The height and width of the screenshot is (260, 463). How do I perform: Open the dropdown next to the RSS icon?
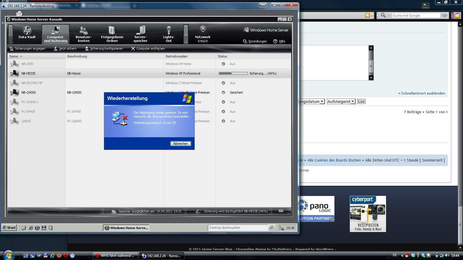click(372, 16)
